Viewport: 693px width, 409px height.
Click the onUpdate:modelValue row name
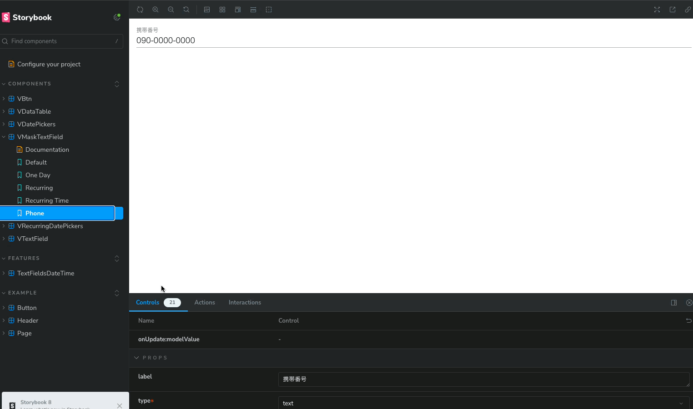pyautogui.click(x=169, y=339)
